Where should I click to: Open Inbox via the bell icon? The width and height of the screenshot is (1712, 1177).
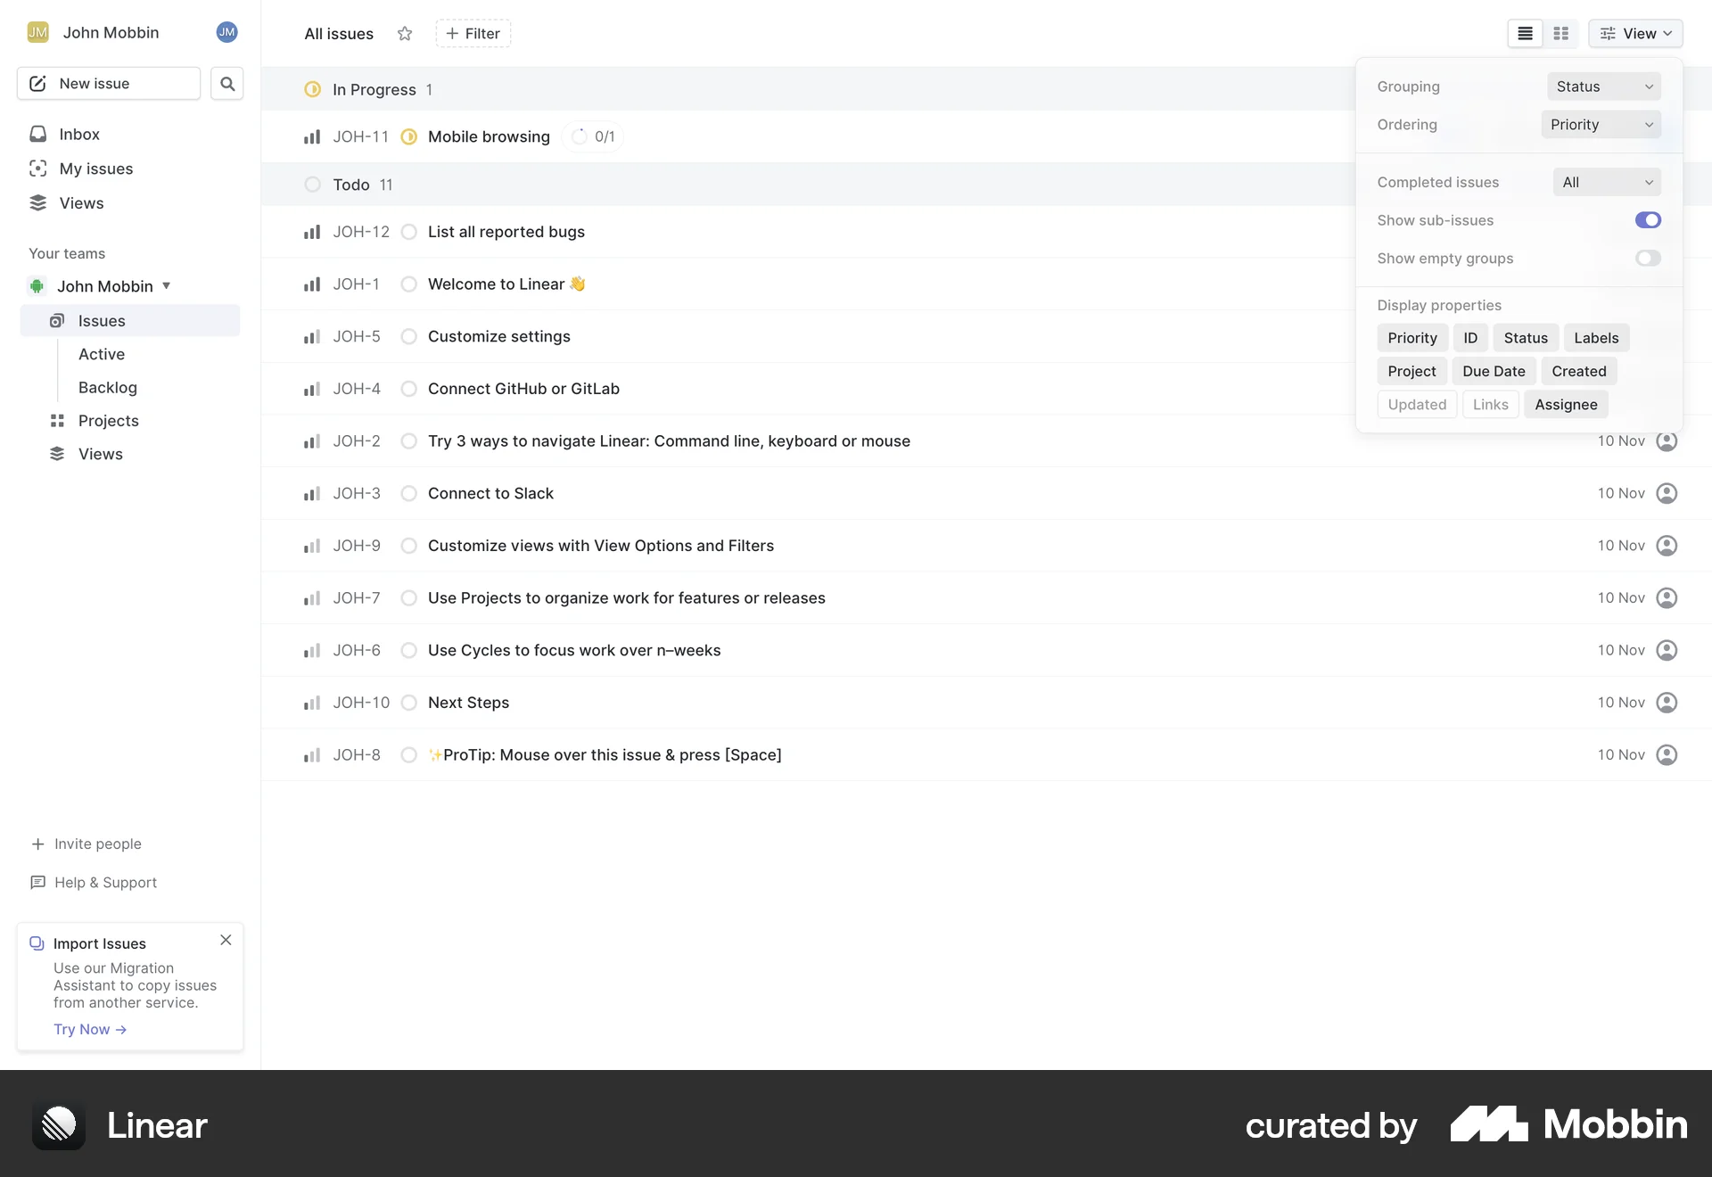[37, 133]
